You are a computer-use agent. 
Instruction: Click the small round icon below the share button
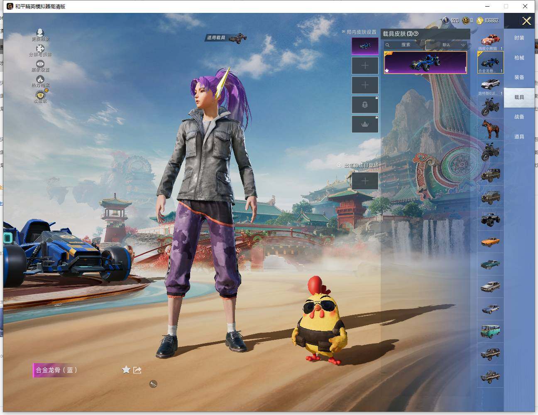coord(153,384)
